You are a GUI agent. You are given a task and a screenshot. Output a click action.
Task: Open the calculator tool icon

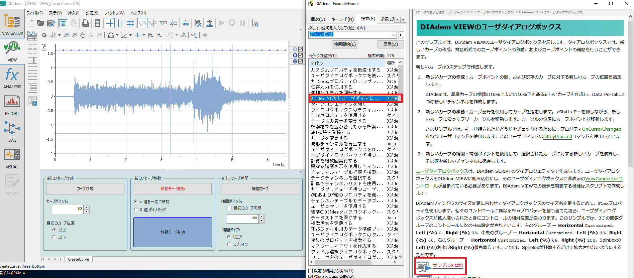point(97,23)
